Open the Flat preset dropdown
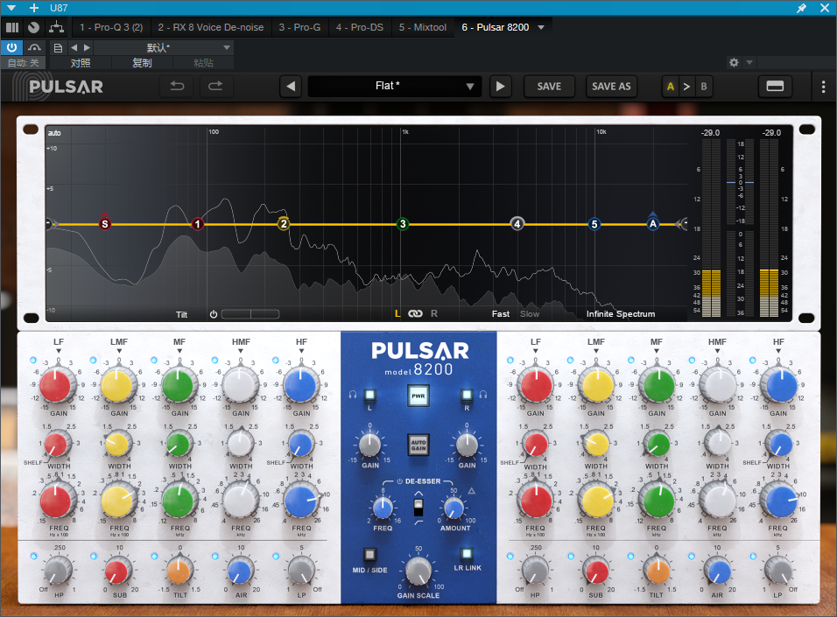This screenshot has width=837, height=617. click(395, 86)
